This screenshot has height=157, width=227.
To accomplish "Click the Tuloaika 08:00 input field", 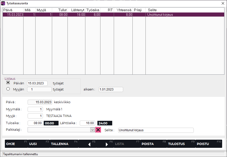I will 35,123.
